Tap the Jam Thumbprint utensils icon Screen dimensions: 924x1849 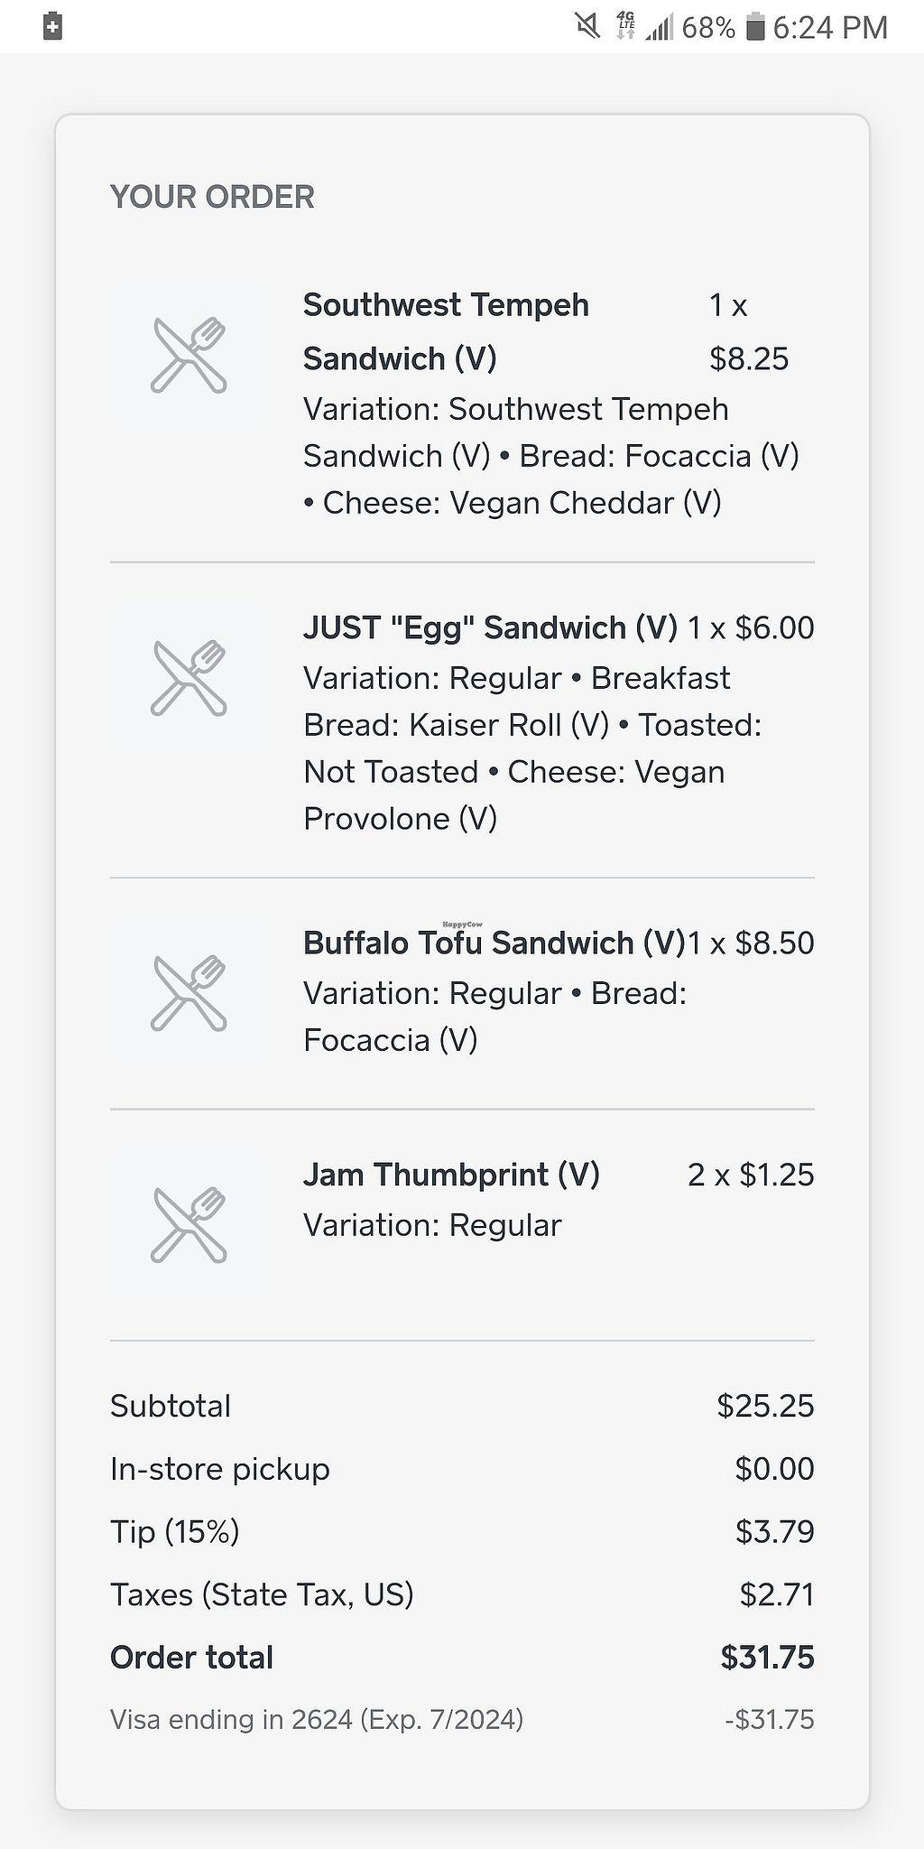(x=189, y=1224)
